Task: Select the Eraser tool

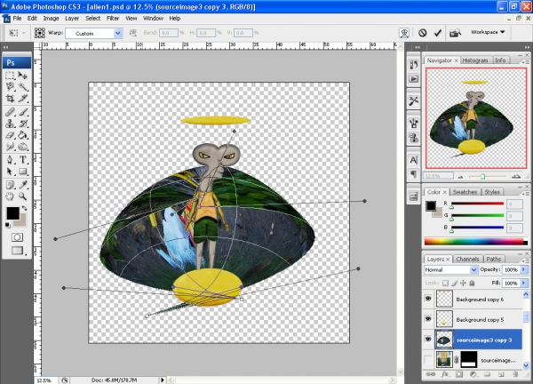Action: [10, 135]
